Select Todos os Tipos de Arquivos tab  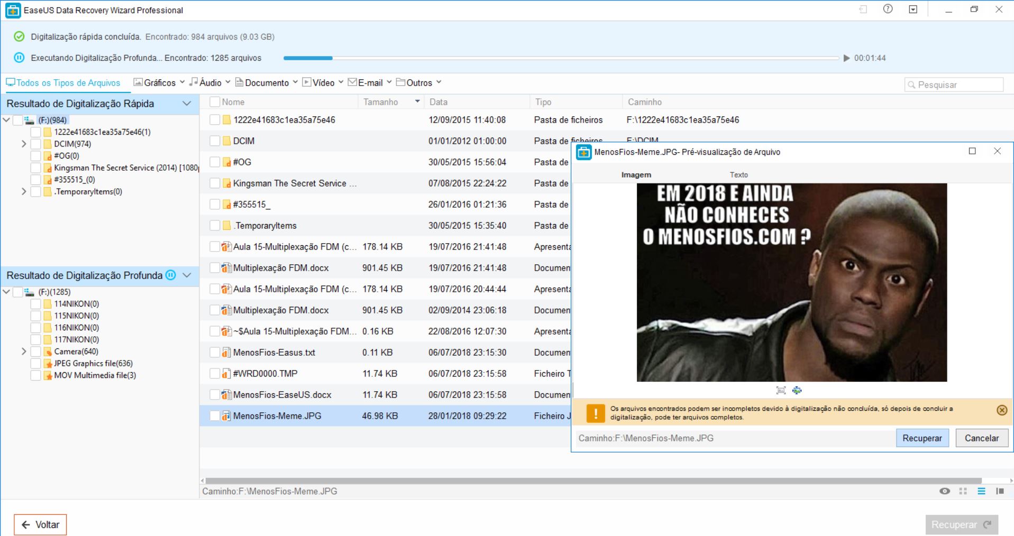(x=63, y=82)
